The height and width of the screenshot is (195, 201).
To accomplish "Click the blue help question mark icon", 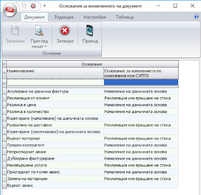I will (x=196, y=16).
